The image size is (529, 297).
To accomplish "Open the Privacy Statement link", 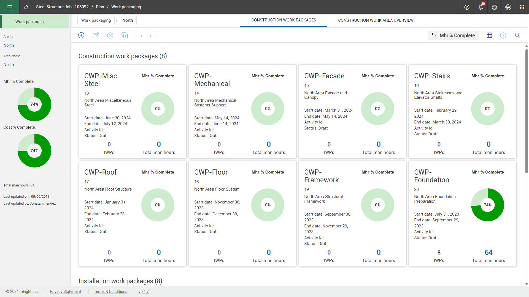I will [x=65, y=291].
